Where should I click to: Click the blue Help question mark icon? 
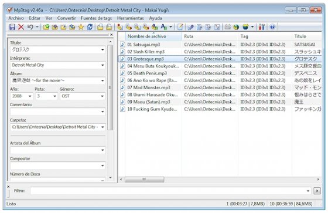tap(272, 27)
